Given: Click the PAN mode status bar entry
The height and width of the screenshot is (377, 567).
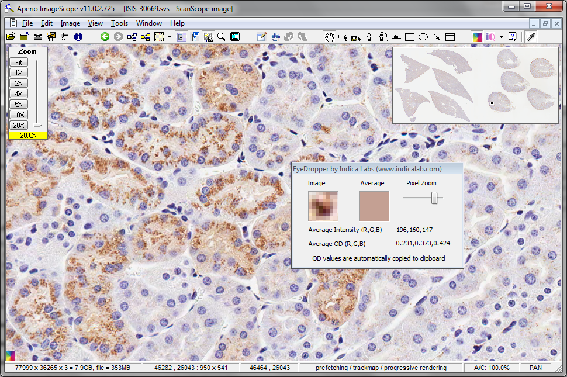Looking at the screenshot, I should 535,368.
